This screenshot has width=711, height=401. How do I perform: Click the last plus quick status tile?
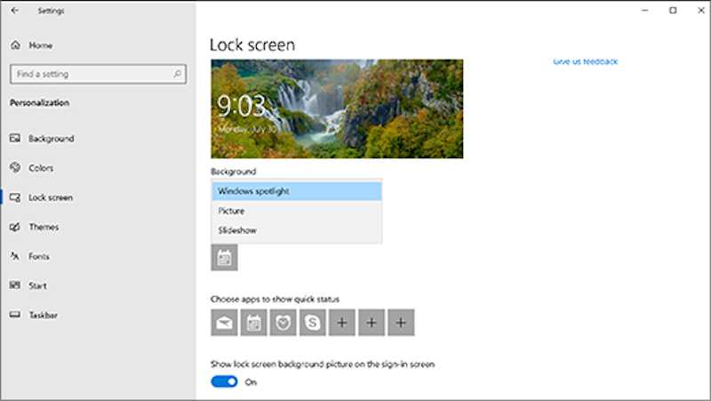coord(401,323)
